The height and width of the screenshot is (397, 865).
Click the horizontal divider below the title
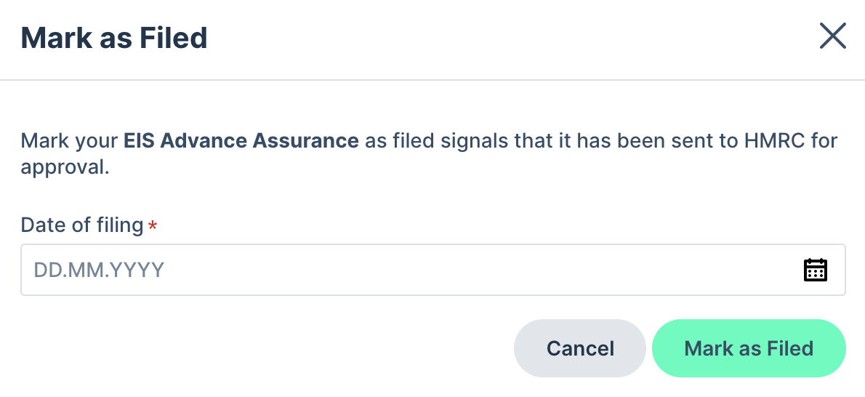[x=432, y=80]
